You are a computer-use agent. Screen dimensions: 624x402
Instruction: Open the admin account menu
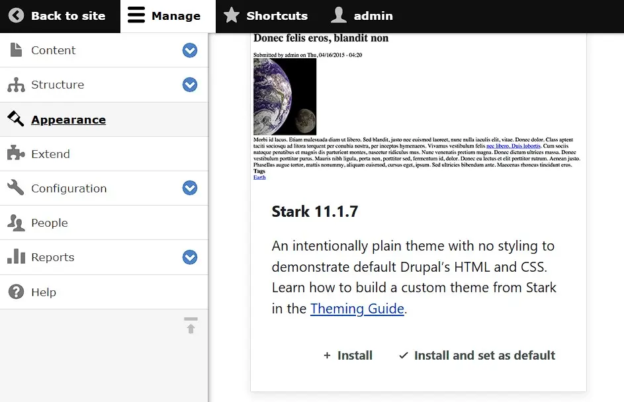click(361, 15)
